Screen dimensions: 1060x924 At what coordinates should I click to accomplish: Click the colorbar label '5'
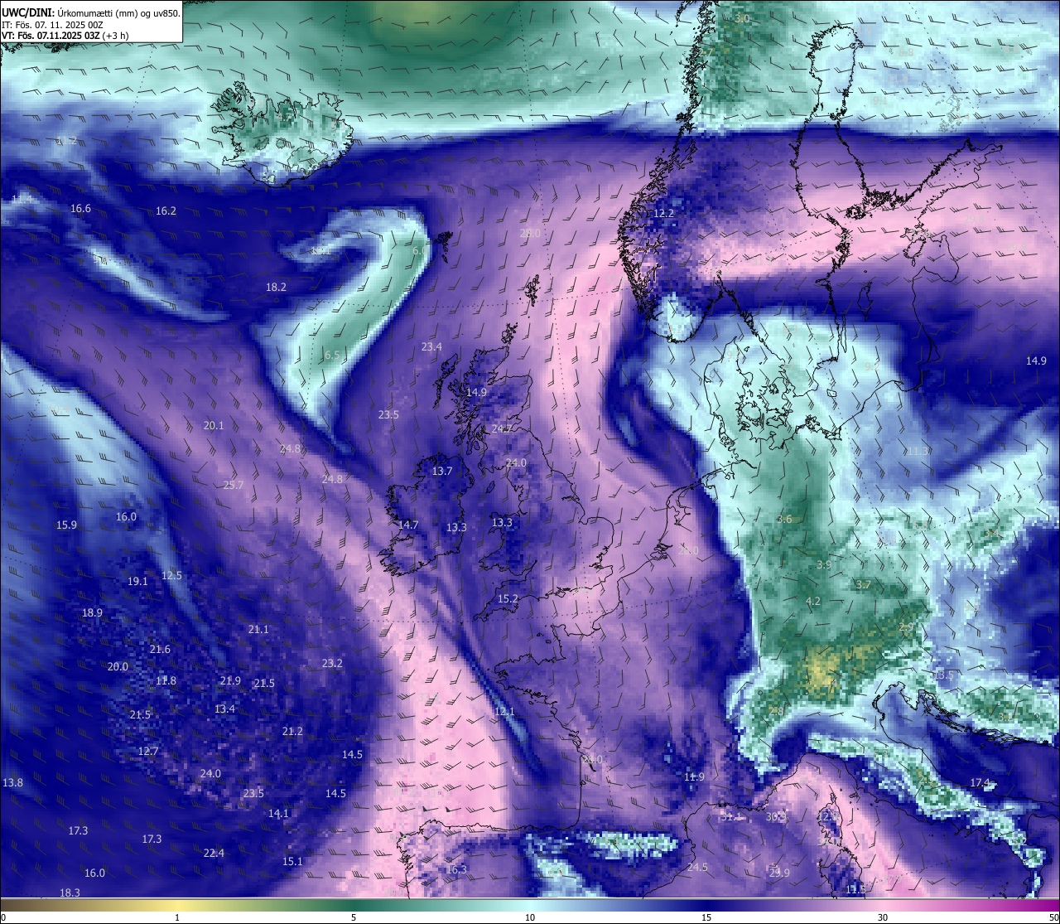(x=354, y=917)
